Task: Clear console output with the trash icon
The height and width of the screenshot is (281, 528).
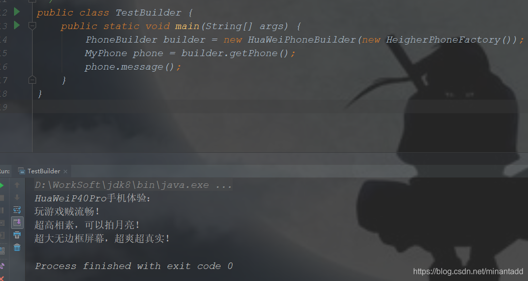Action: 17,247
